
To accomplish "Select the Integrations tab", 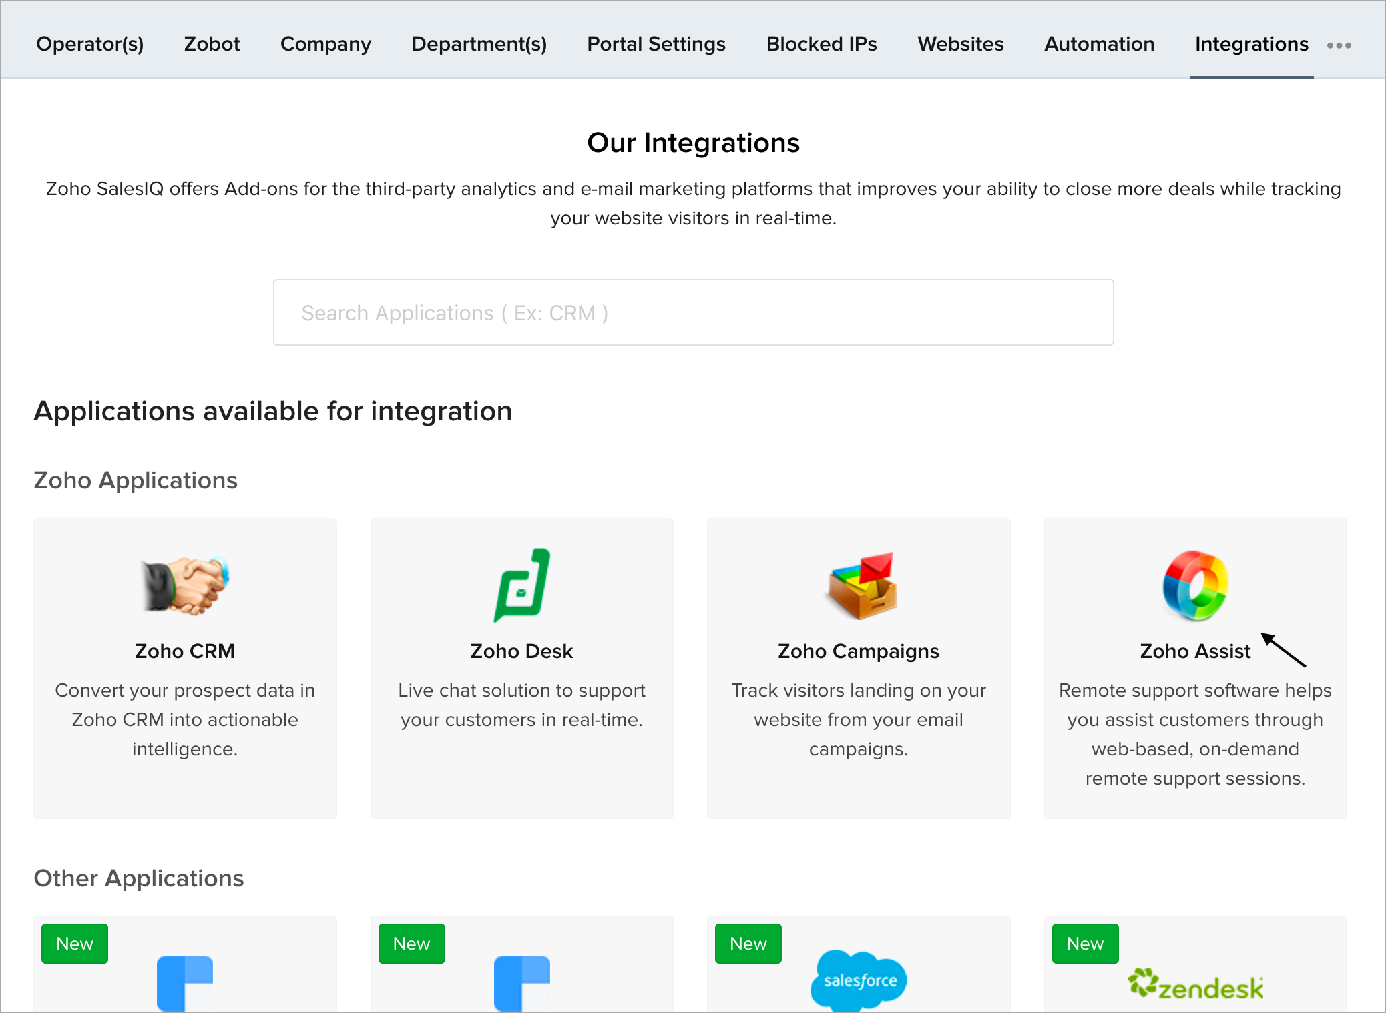I will coord(1252,44).
